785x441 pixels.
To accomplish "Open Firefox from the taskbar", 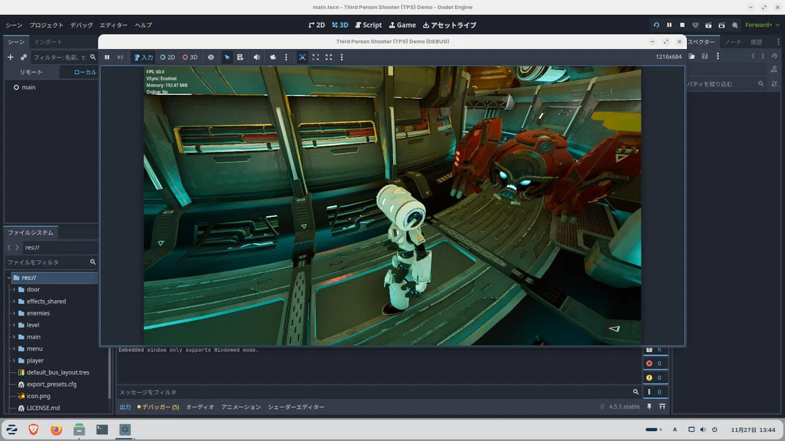I will [x=56, y=429].
